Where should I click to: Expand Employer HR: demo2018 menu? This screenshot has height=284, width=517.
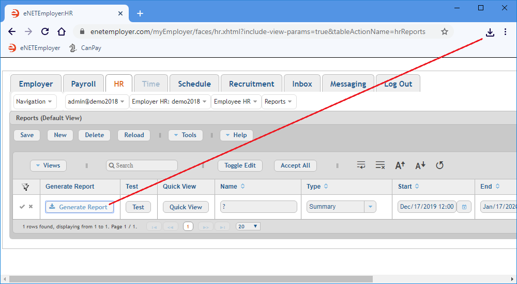(170, 102)
